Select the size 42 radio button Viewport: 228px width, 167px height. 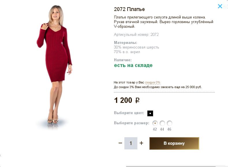(x=155, y=123)
